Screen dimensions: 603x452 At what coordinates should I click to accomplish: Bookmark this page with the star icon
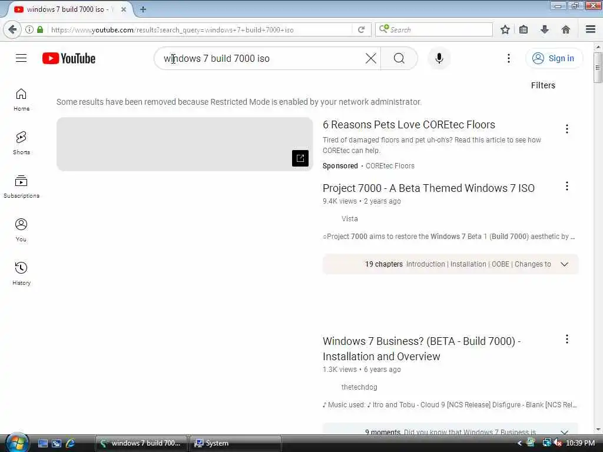point(505,29)
